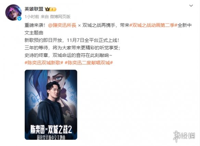Click the 最终季全新中文主题曲 poster subtitle
The image size is (200, 146).
click(x=51, y=137)
